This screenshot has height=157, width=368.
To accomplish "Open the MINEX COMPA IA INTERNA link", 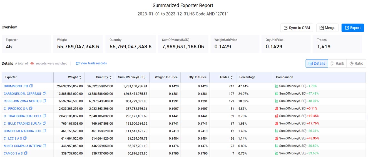I will tap(23, 146).
